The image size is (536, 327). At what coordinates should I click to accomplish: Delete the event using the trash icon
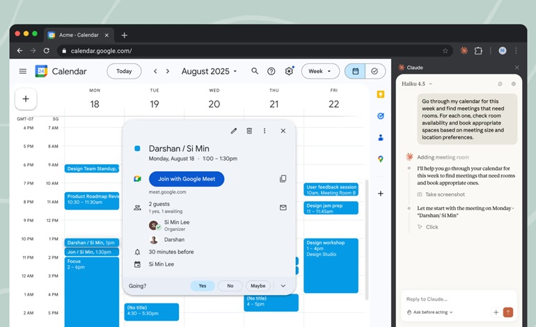(x=249, y=131)
